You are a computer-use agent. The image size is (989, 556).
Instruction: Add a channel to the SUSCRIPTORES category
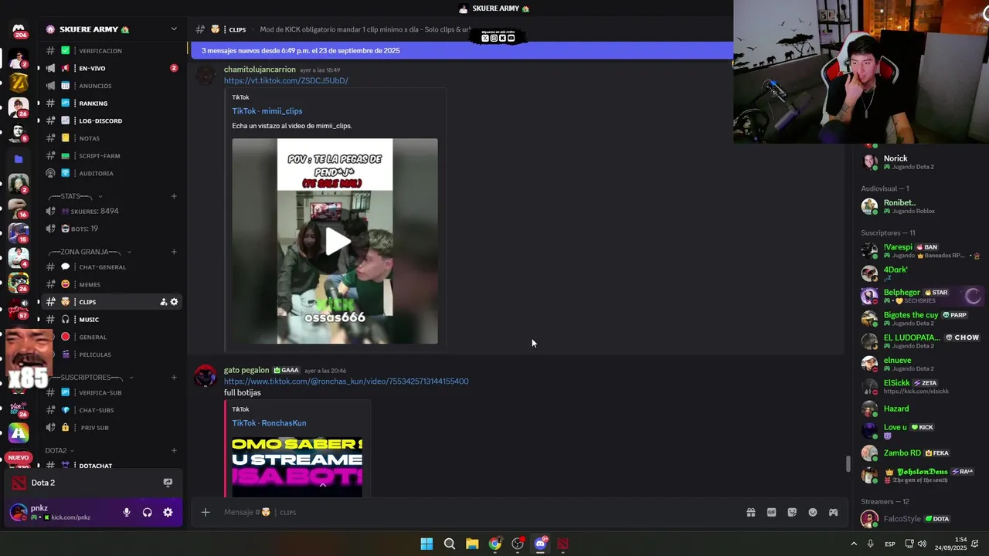[174, 378]
